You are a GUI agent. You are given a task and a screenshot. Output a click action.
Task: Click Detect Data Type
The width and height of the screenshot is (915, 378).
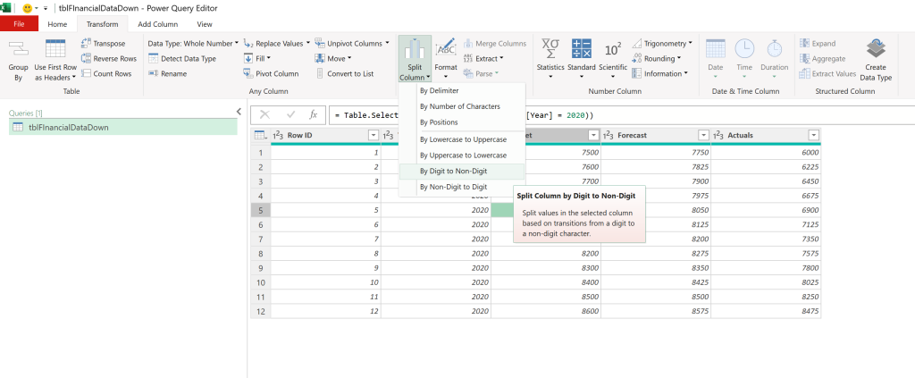182,58
